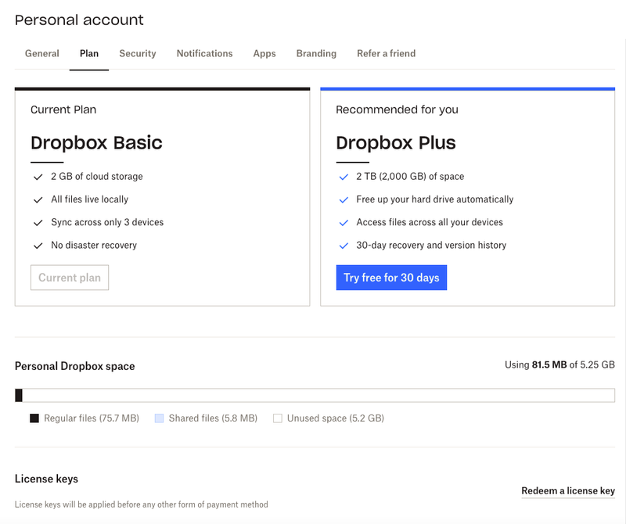
Task: Open the Notifications tab
Action: coord(204,54)
